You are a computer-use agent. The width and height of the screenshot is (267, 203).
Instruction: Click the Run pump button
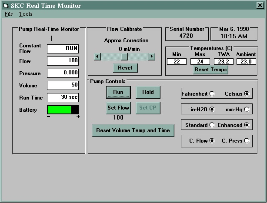pos(118,92)
